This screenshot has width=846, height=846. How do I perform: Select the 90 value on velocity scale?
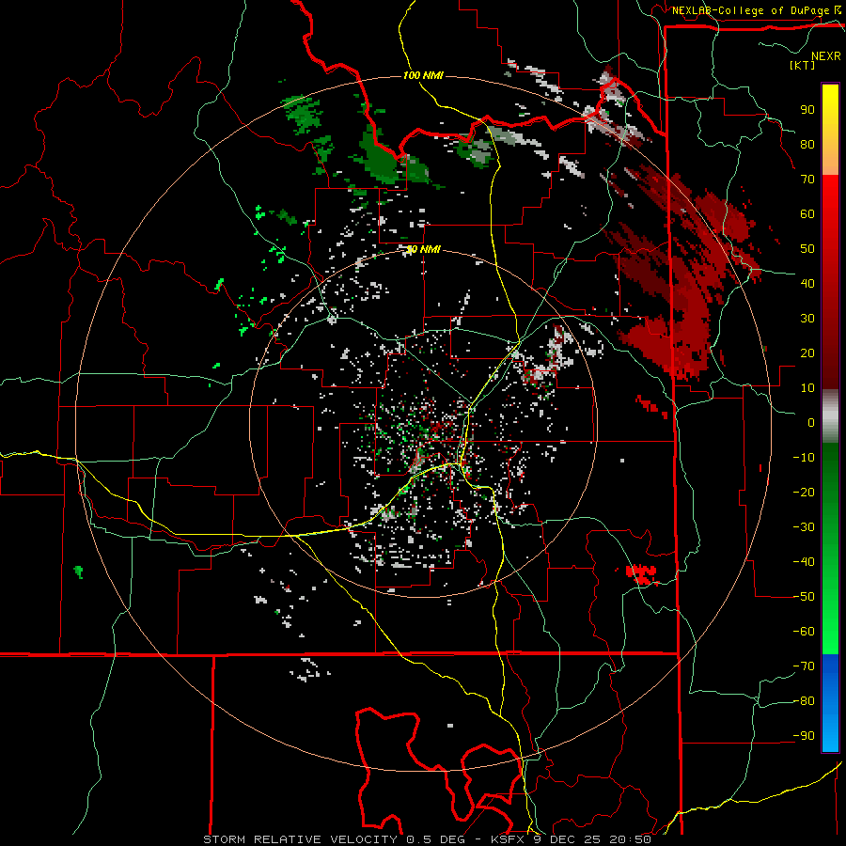807,110
